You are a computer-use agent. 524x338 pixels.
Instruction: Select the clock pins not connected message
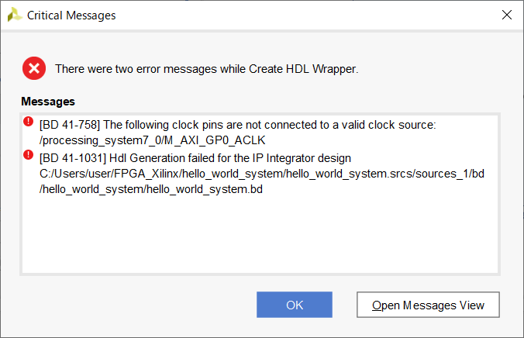point(238,133)
